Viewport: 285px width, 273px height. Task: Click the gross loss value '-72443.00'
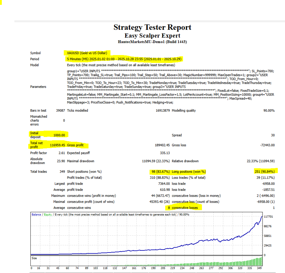(267, 145)
